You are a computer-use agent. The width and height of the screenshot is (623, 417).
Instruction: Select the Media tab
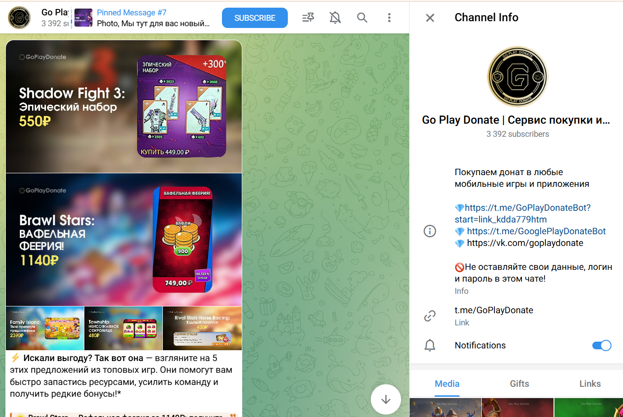(447, 384)
